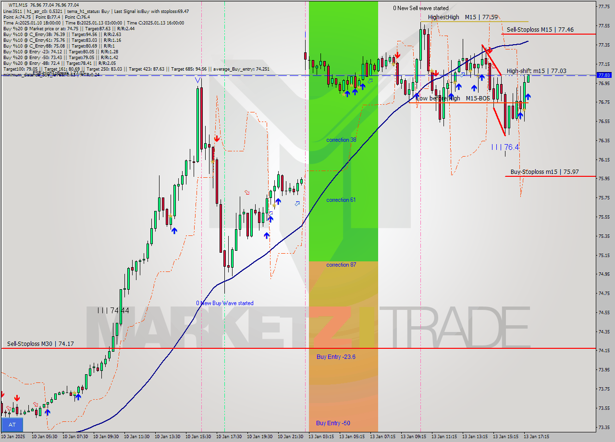Click the blue AT button
This screenshot has width=615, height=442.
[12, 425]
